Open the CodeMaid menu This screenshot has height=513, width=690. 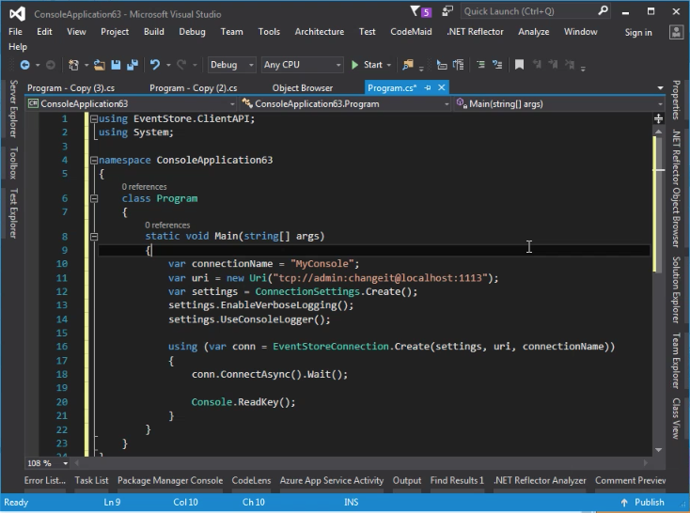(x=411, y=32)
